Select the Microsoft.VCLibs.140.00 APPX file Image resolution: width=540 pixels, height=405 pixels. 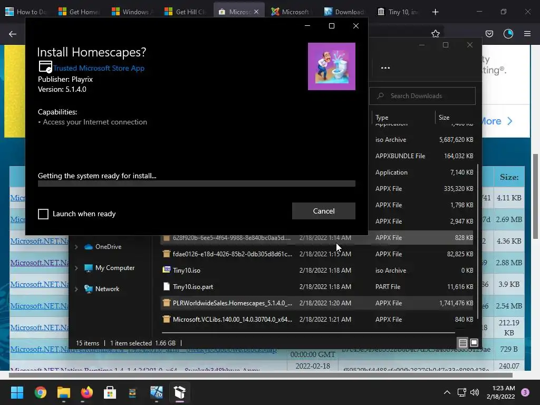pyautogui.click(x=316, y=319)
